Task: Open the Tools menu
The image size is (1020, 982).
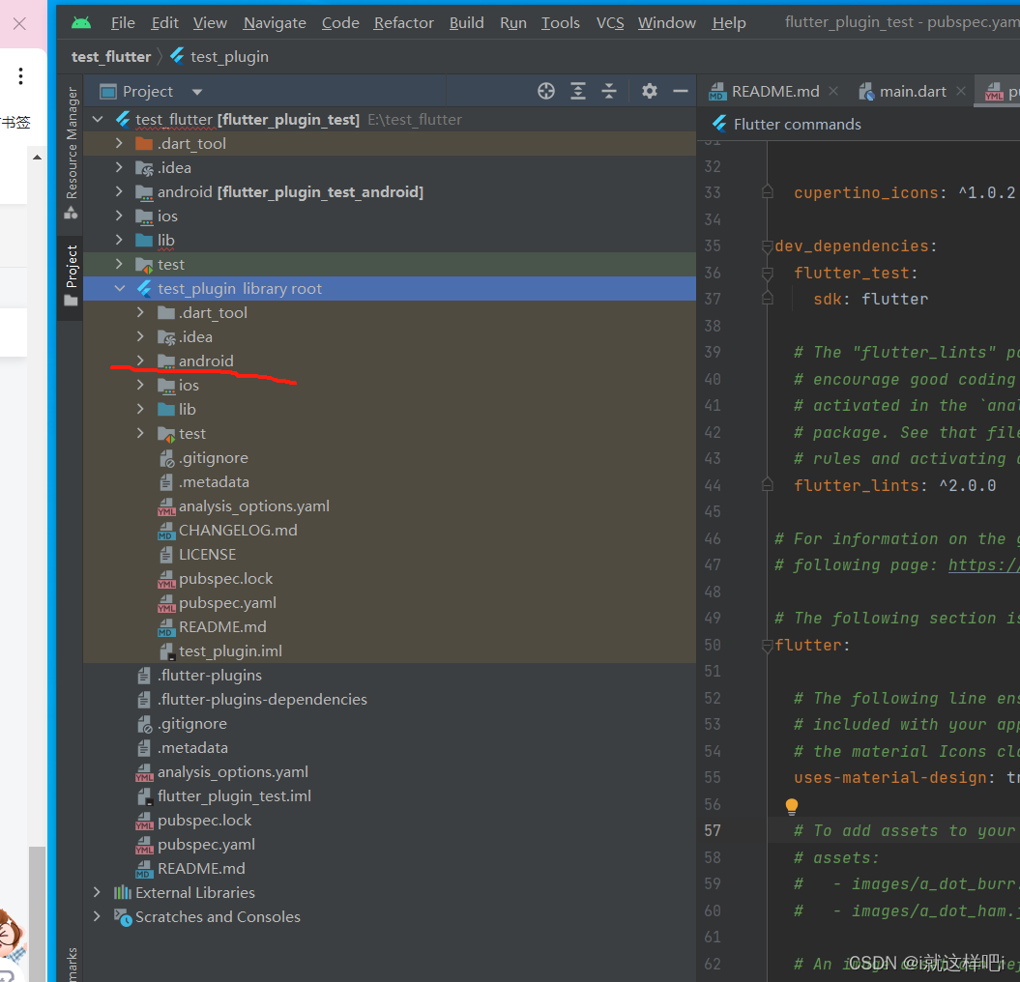Action: (x=560, y=23)
